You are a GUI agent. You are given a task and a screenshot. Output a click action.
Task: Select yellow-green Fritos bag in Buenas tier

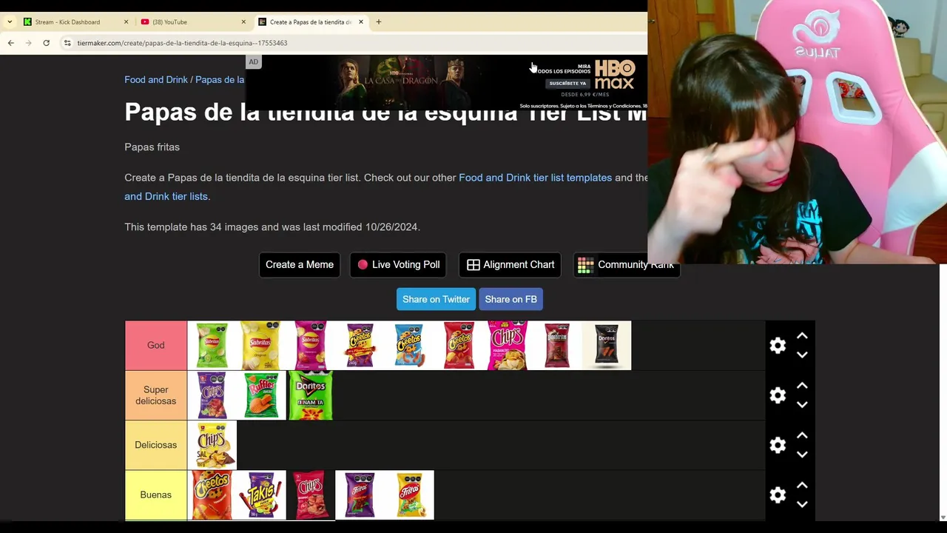(x=409, y=495)
